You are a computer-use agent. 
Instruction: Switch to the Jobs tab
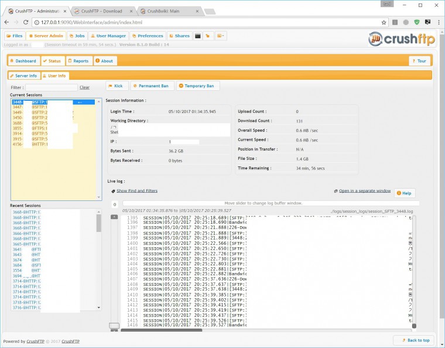pyautogui.click(x=77, y=36)
